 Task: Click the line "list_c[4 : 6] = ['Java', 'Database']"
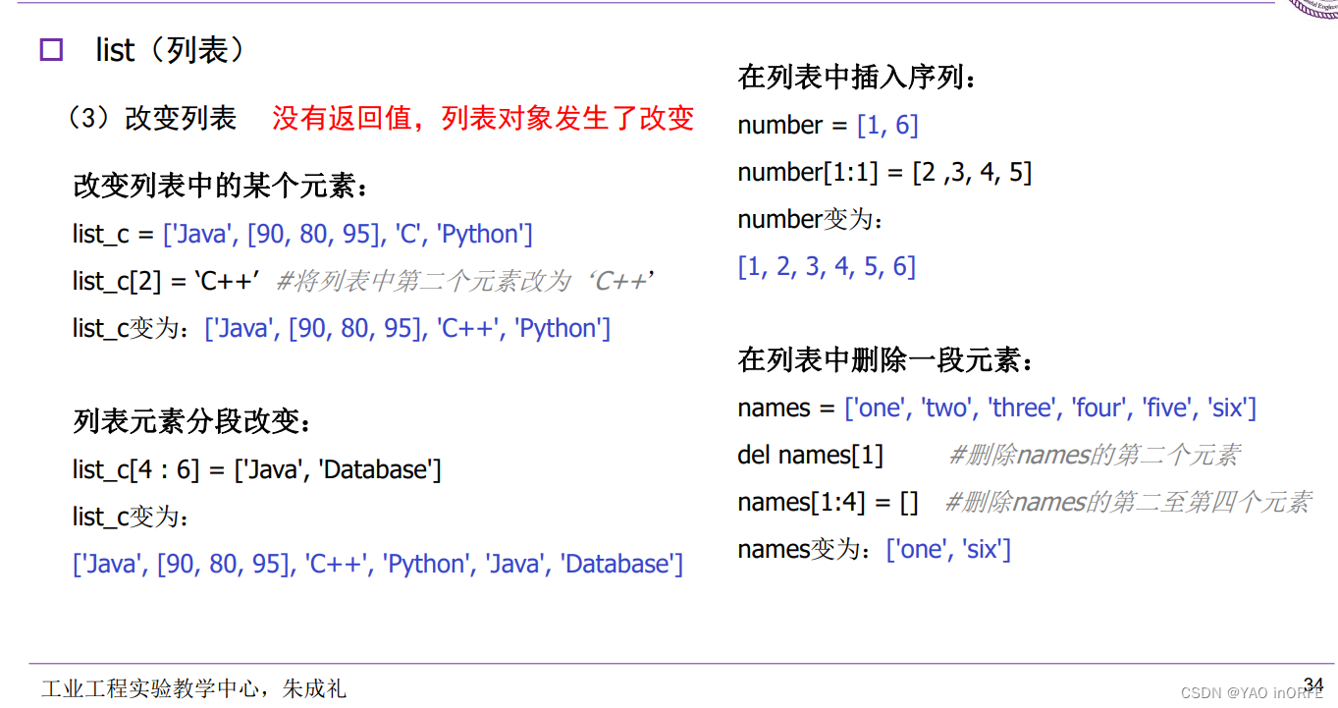tap(257, 469)
